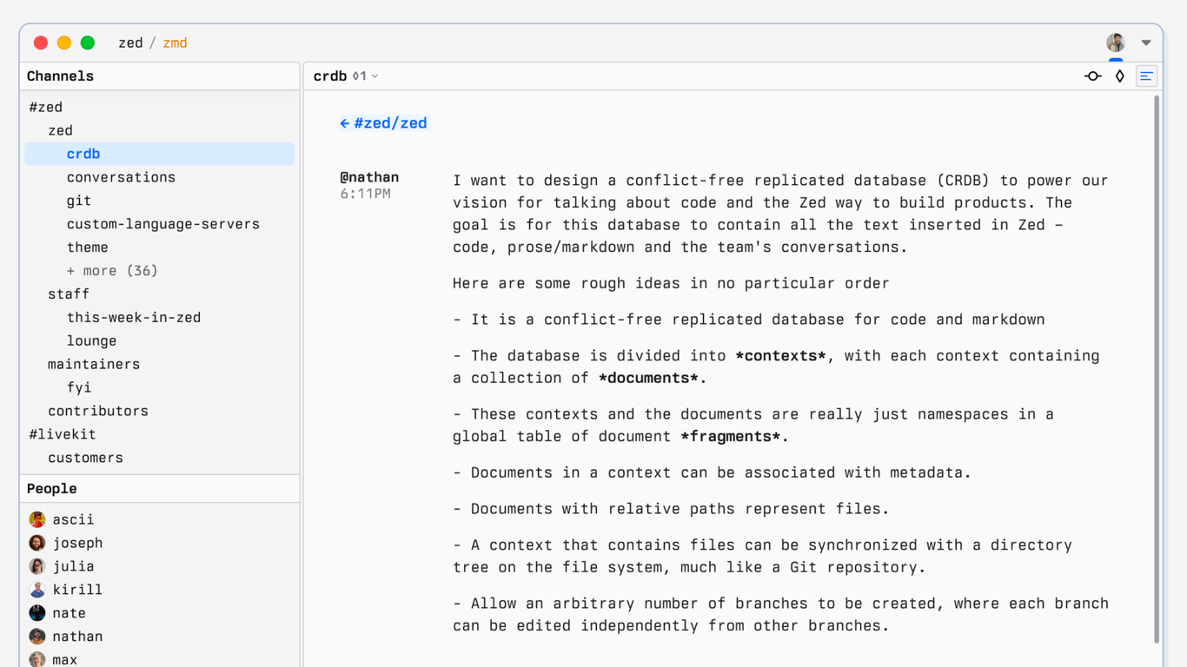
Task: Click the user avatar in the title bar
Action: 1116,43
